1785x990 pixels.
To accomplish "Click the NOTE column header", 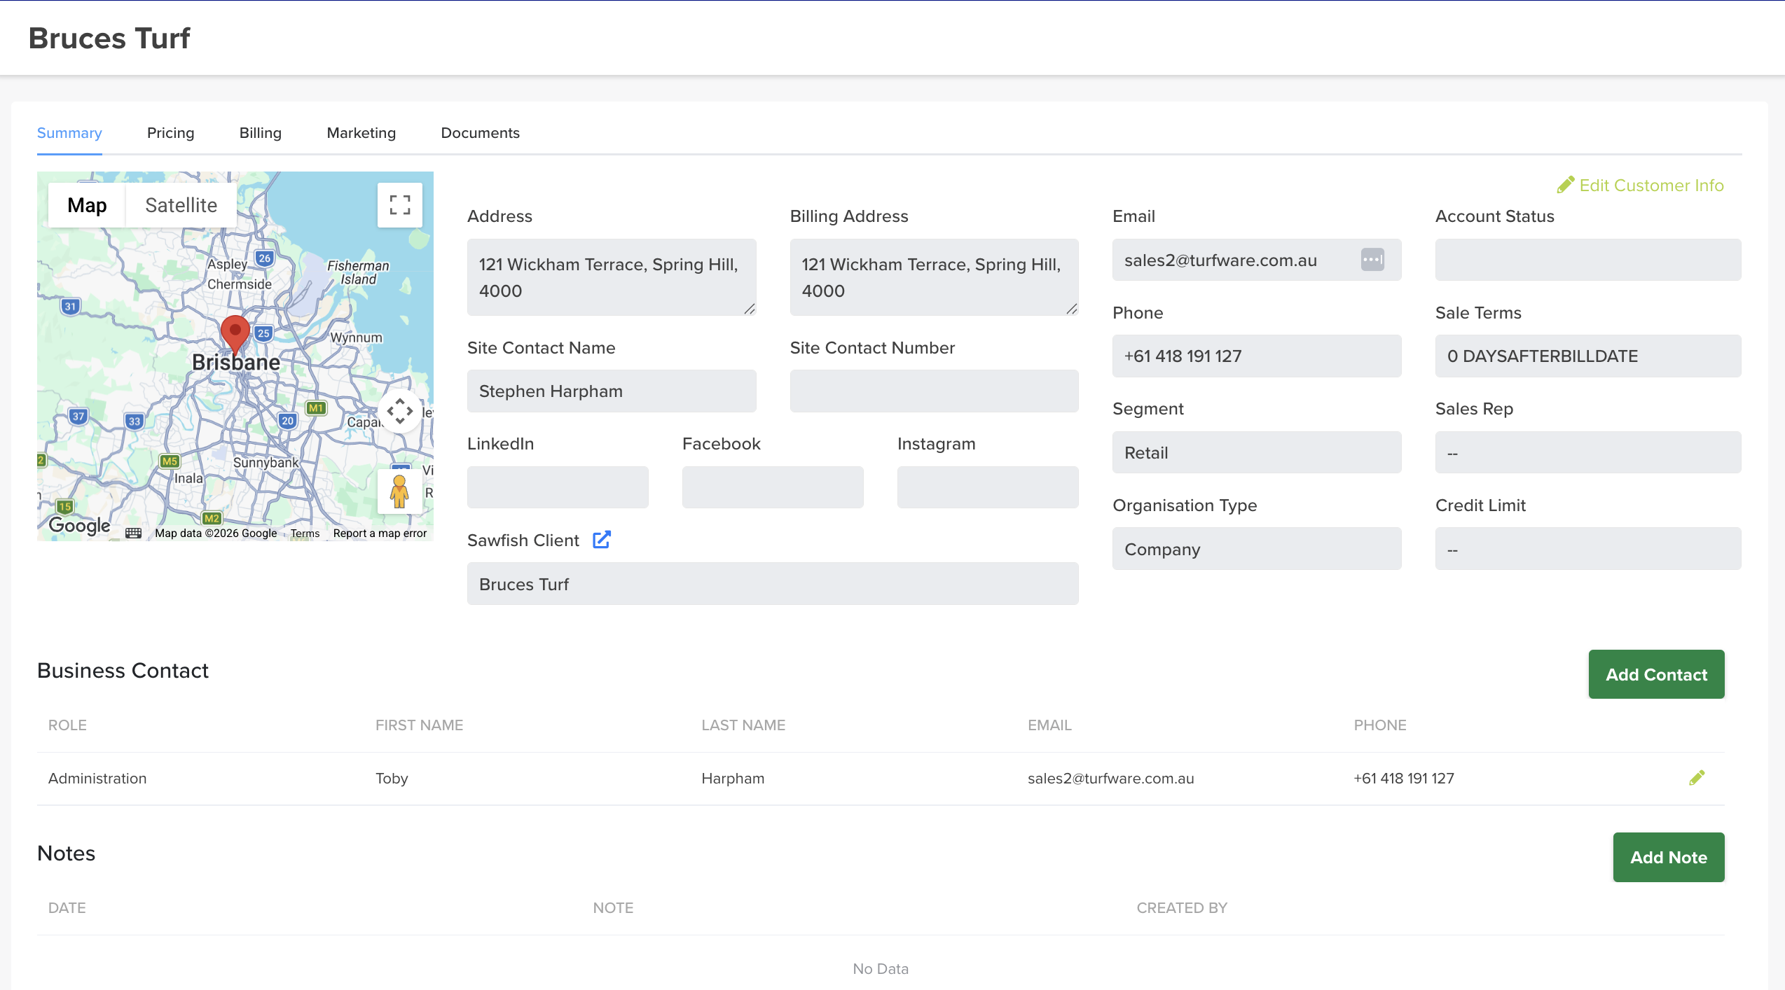I will coord(613,908).
